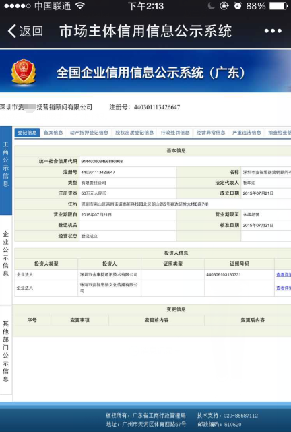Click table 注册号 value 440301113426647
291x432 pixels.
coord(98,172)
